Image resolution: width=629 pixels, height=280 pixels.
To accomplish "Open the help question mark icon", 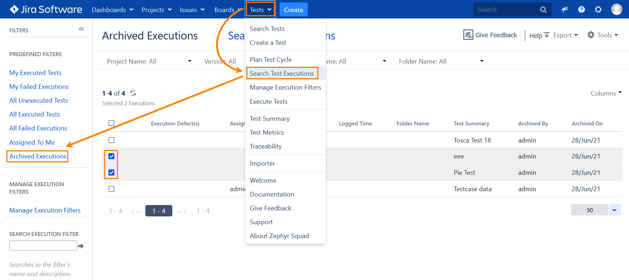I will [x=581, y=10].
